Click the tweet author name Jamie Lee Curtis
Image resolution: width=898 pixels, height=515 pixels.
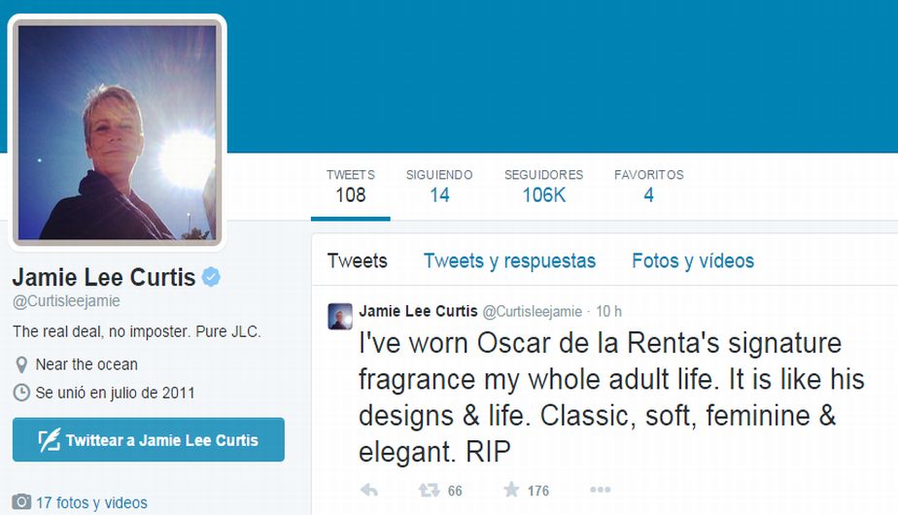click(418, 311)
